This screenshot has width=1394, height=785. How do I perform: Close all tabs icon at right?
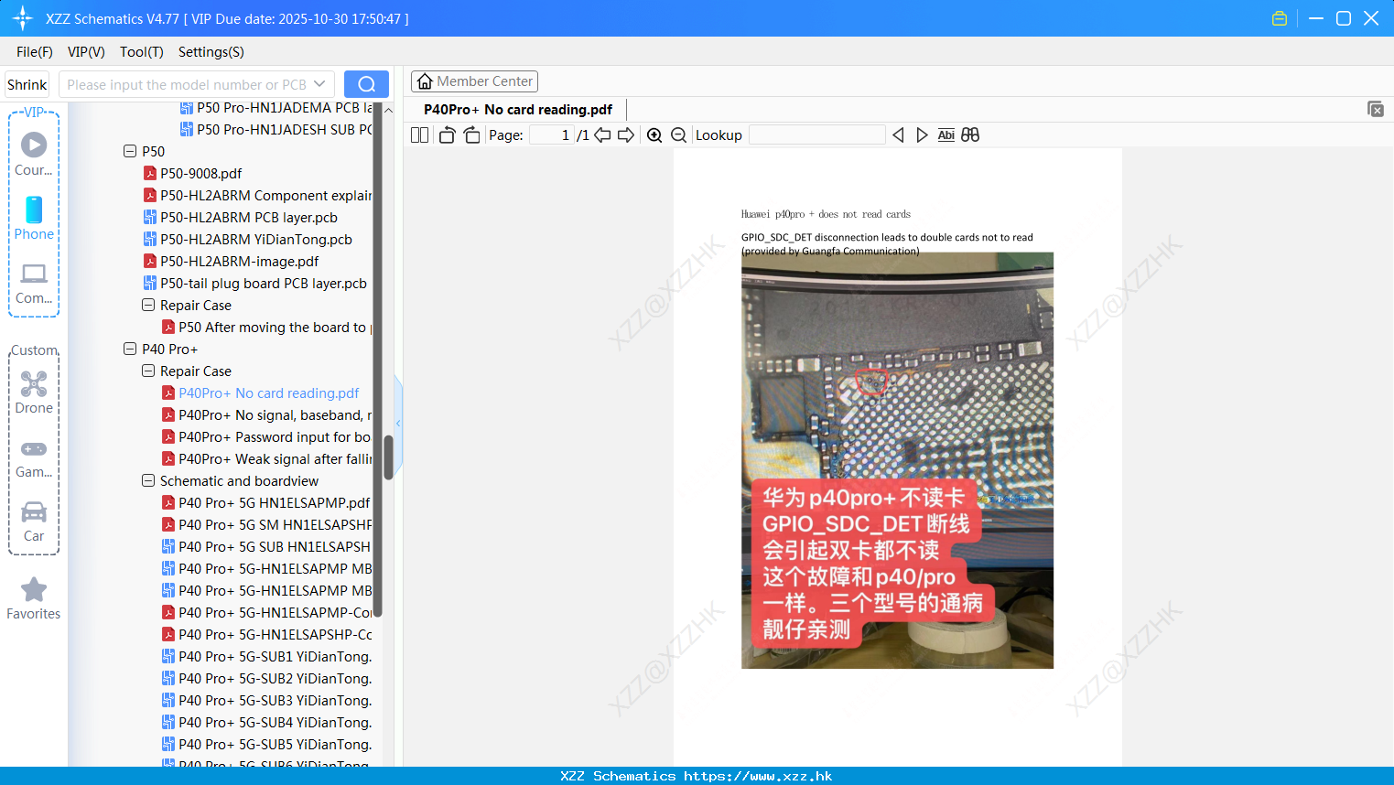click(1376, 109)
